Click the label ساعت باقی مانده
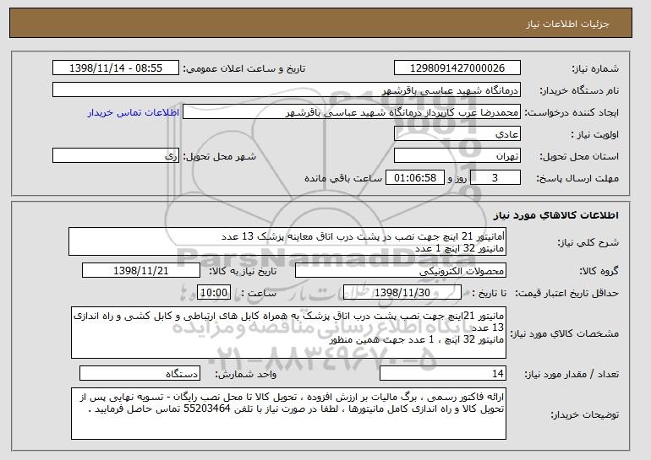The image size is (651, 460). point(343,179)
